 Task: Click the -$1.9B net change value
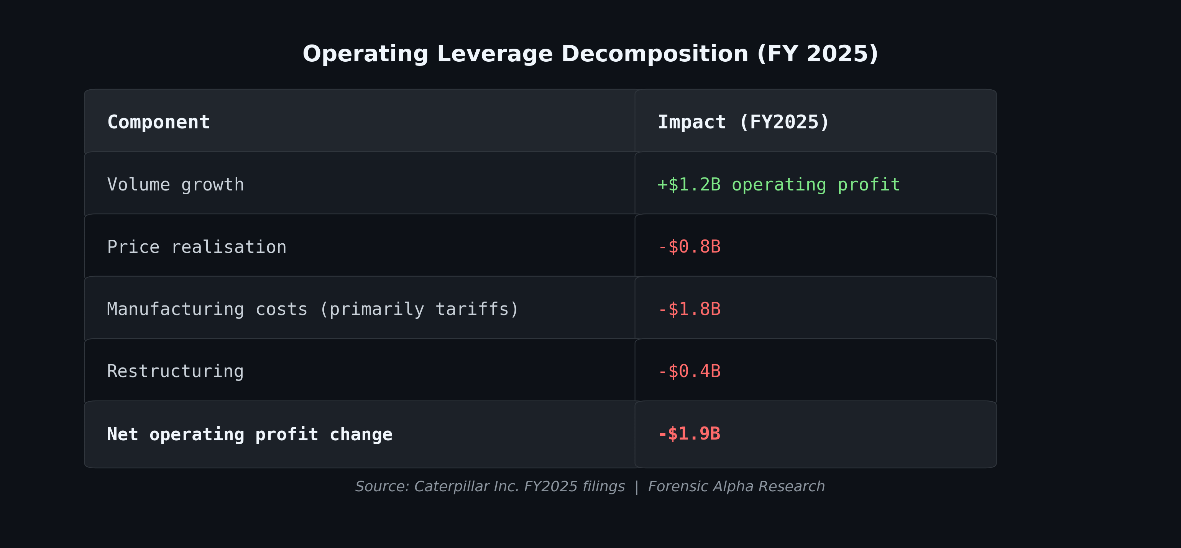point(689,434)
